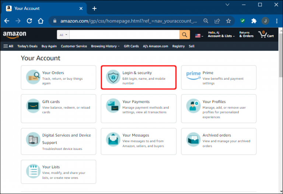
Task: Go to browser home icon
Action: pyautogui.click(x=41, y=21)
